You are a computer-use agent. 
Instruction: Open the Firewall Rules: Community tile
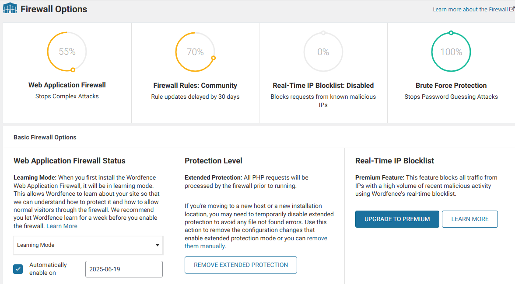195,86
